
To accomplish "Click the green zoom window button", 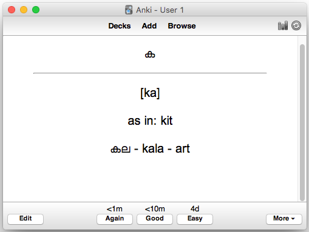I will (36, 10).
